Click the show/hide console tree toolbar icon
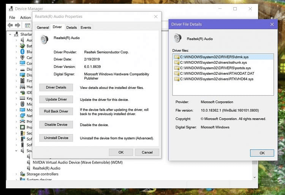This screenshot has height=195, width=285. tap(28, 25)
